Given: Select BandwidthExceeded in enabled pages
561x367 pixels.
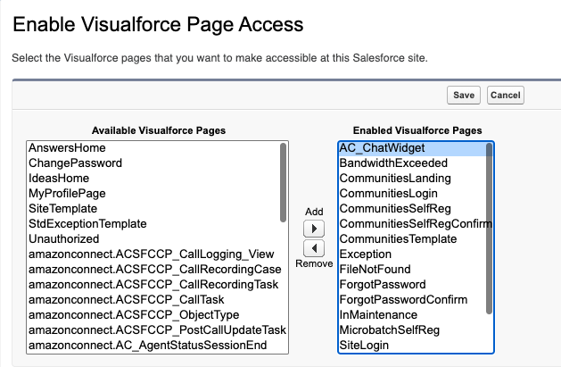Looking at the screenshot, I should 412,163.
